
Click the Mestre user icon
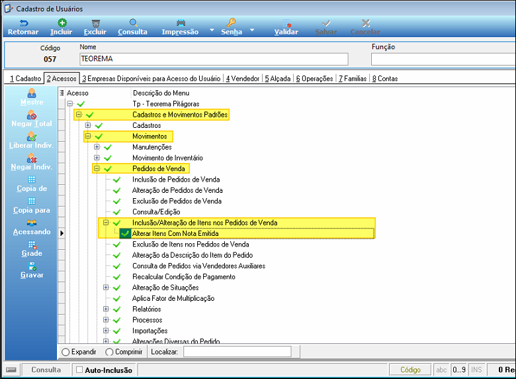pos(32,93)
